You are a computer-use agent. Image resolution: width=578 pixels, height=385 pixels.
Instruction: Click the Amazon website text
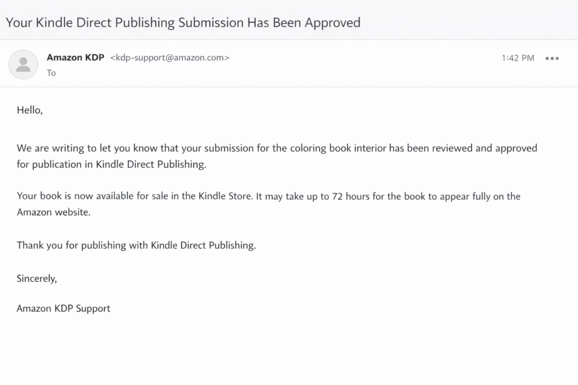tap(53, 213)
